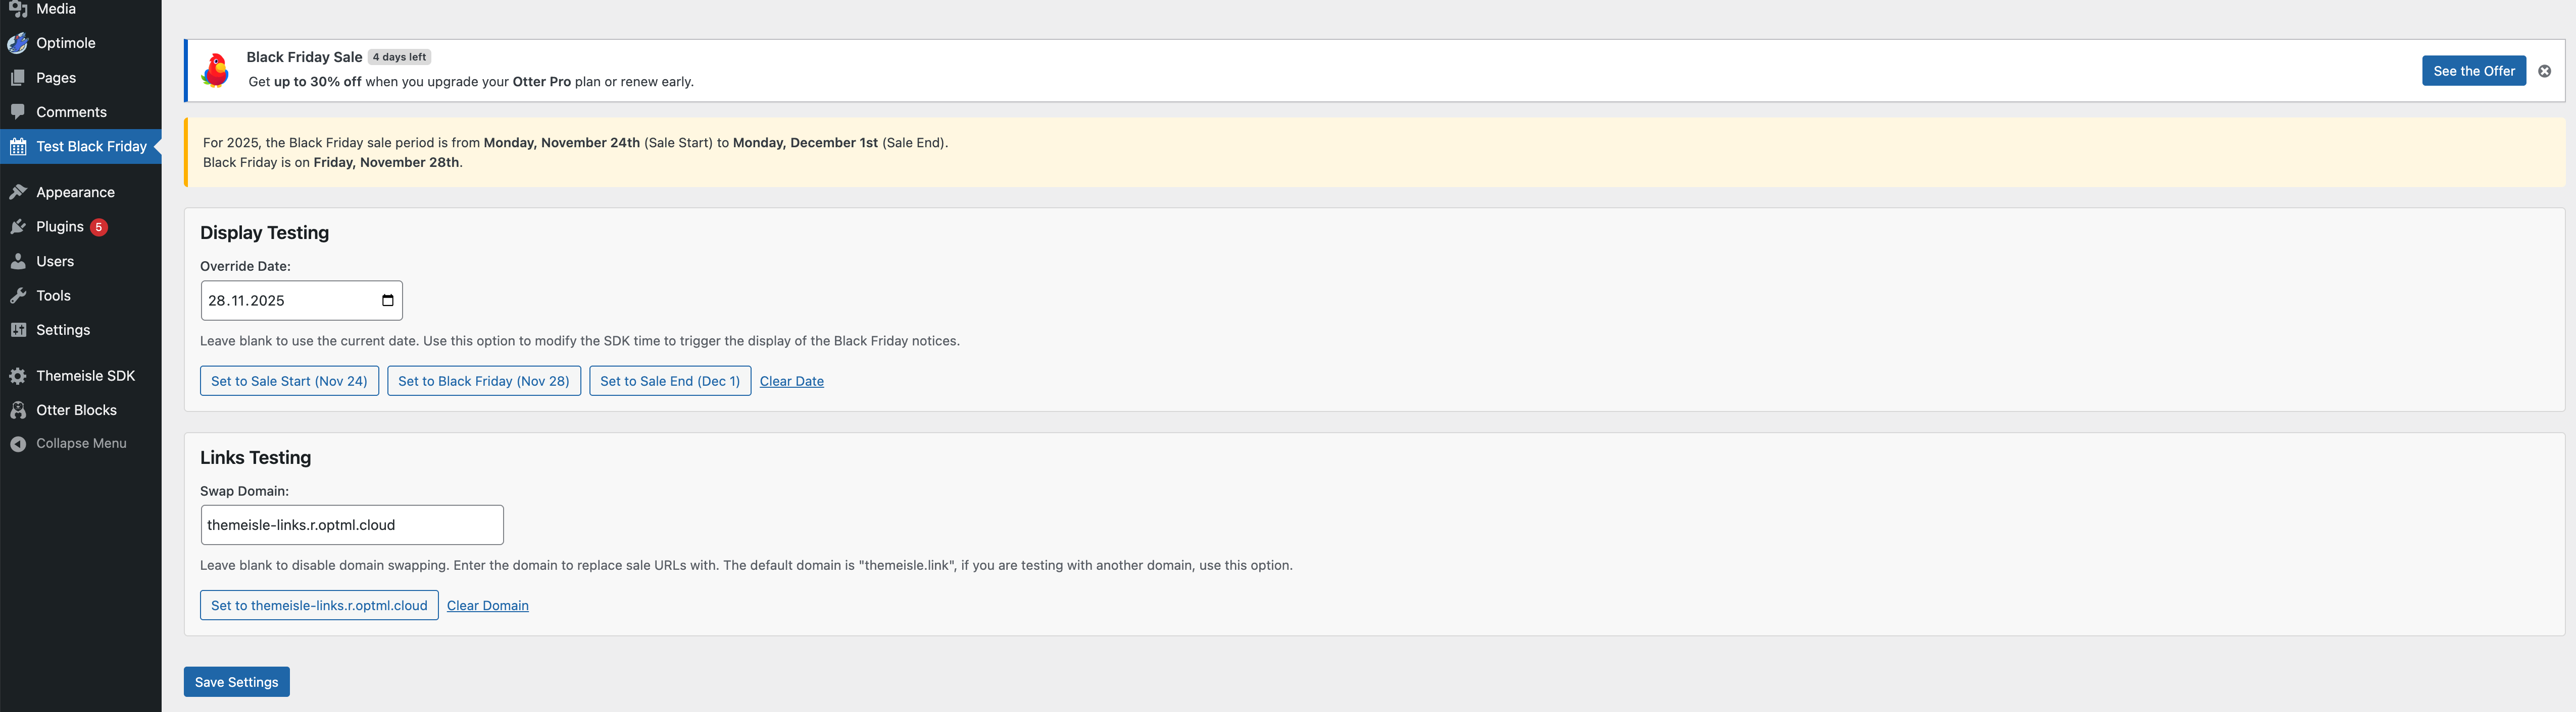Open Otter Blocks menu
This screenshot has width=2576, height=712.
point(77,410)
